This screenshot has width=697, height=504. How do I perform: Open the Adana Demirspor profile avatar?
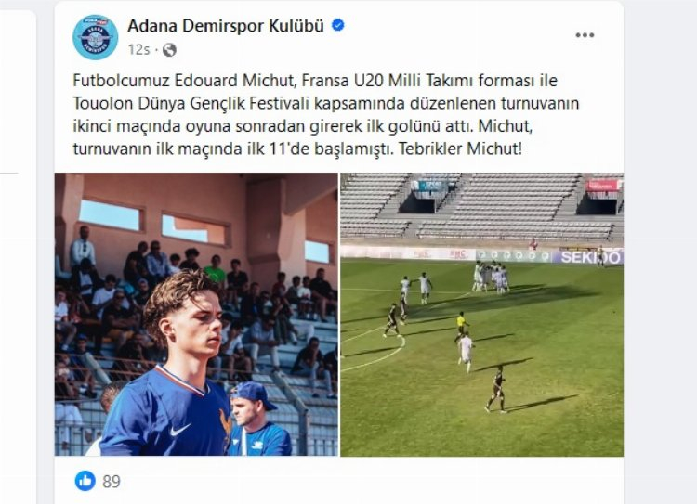coord(95,37)
